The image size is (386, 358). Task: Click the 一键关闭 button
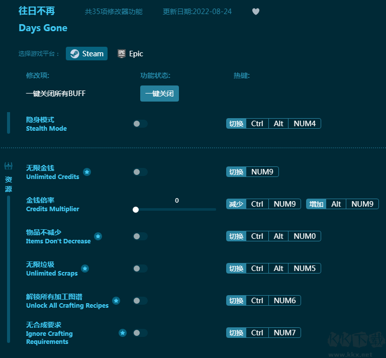[159, 94]
